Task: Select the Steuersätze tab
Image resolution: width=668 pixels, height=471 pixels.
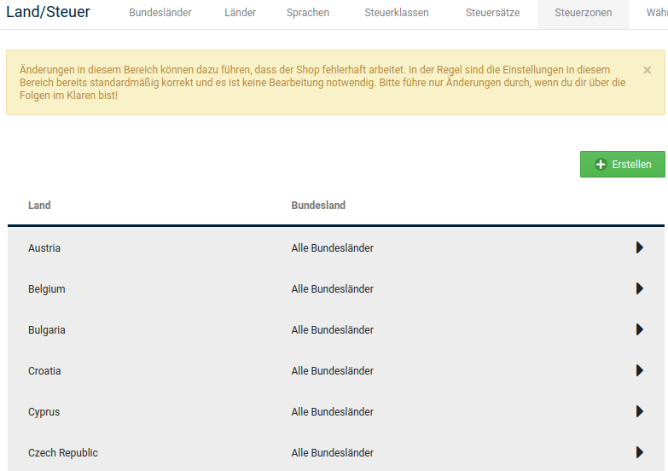Action: coord(492,13)
